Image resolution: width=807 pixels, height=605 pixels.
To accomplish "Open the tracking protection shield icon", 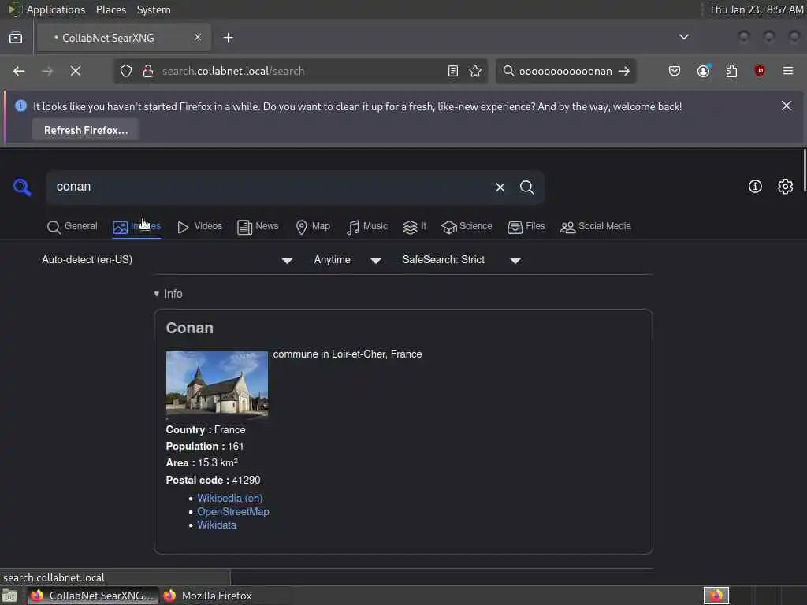I will coord(126,71).
